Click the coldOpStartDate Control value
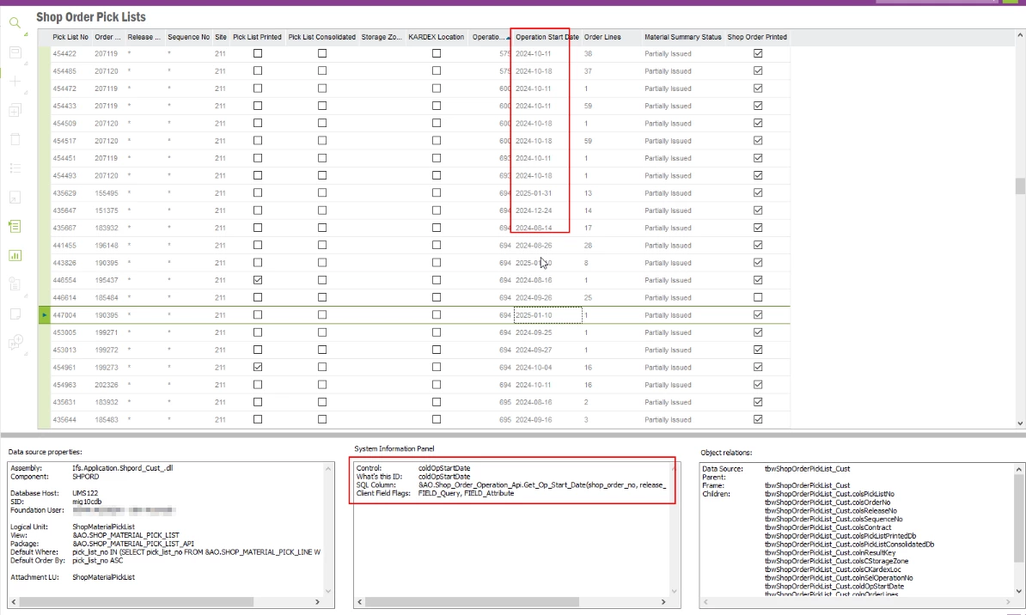Image resolution: width=1026 pixels, height=615 pixels. [x=444, y=468]
